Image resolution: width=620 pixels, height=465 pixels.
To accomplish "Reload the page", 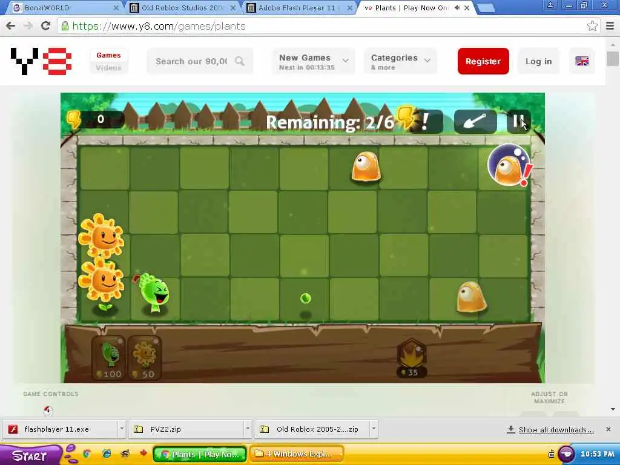I will point(46,26).
